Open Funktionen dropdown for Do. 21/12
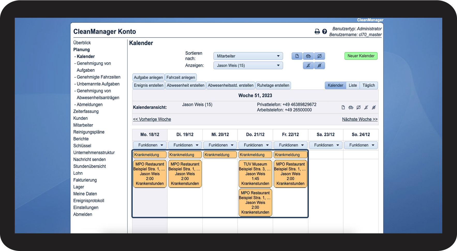Screen dimensions: 457x251 (x=255, y=145)
